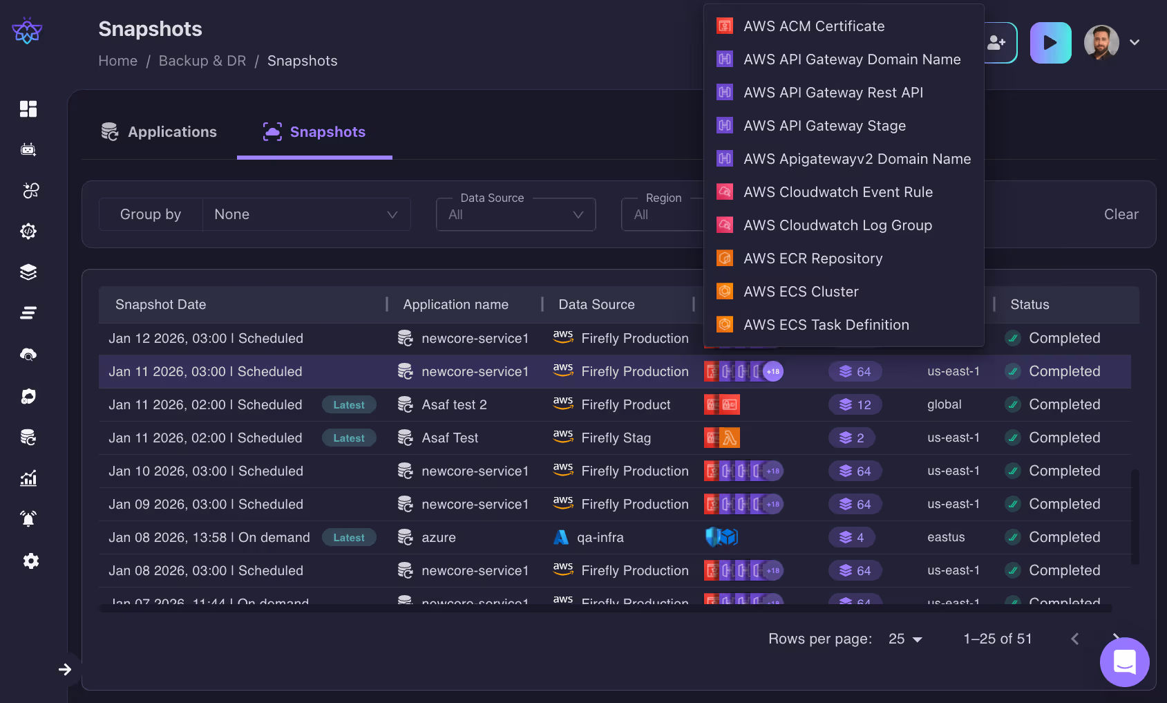
Task: Open the dashboard grid icon in sidebar
Action: (28, 109)
